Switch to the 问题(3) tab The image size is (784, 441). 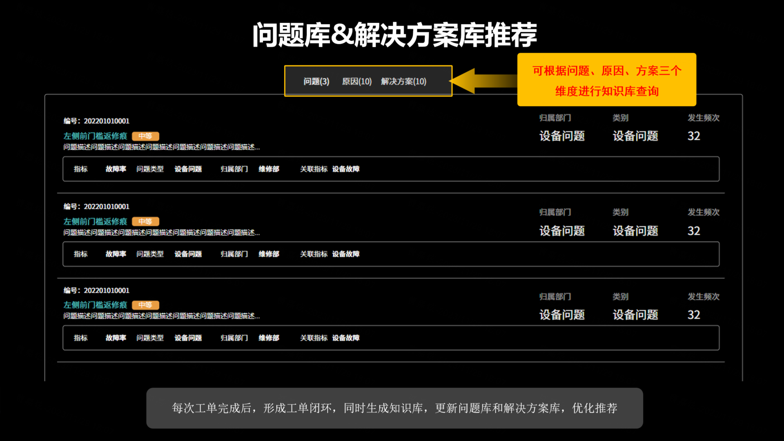(x=316, y=81)
